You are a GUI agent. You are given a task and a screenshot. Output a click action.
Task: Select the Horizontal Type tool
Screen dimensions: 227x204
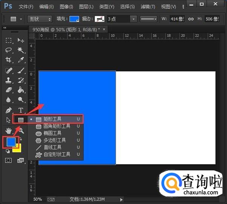tap(21, 110)
